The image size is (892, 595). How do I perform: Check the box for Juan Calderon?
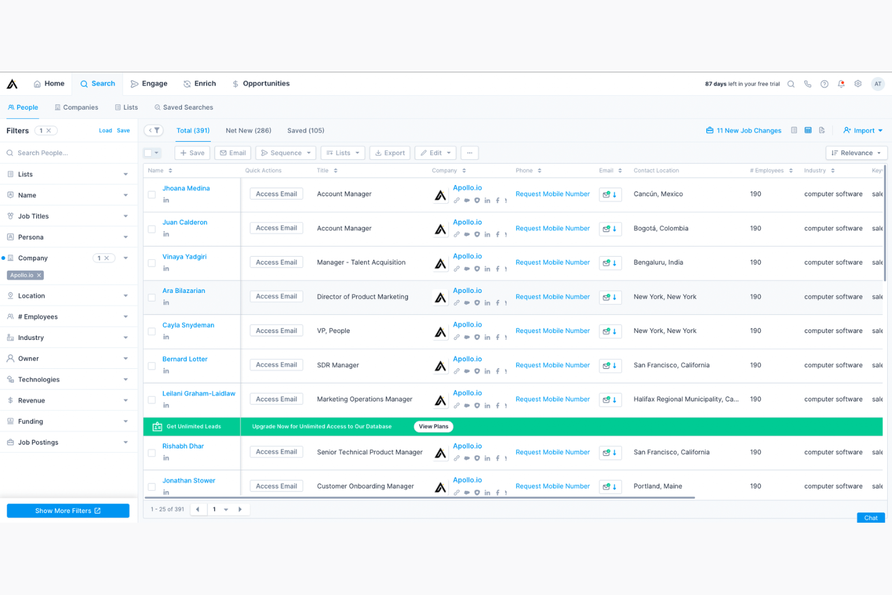point(152,229)
